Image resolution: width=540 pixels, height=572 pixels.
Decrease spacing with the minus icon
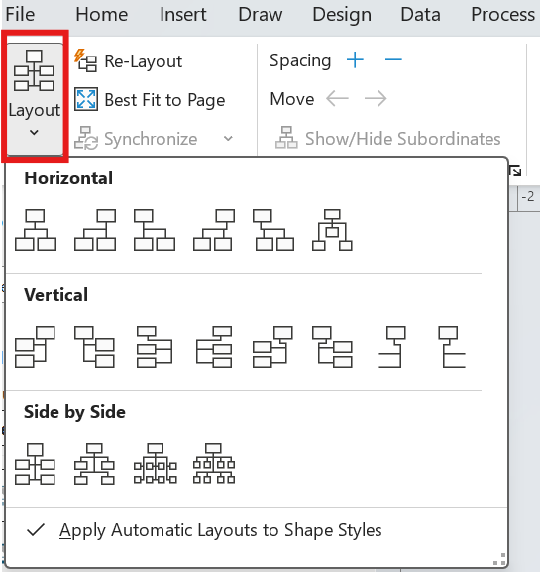pos(393,59)
